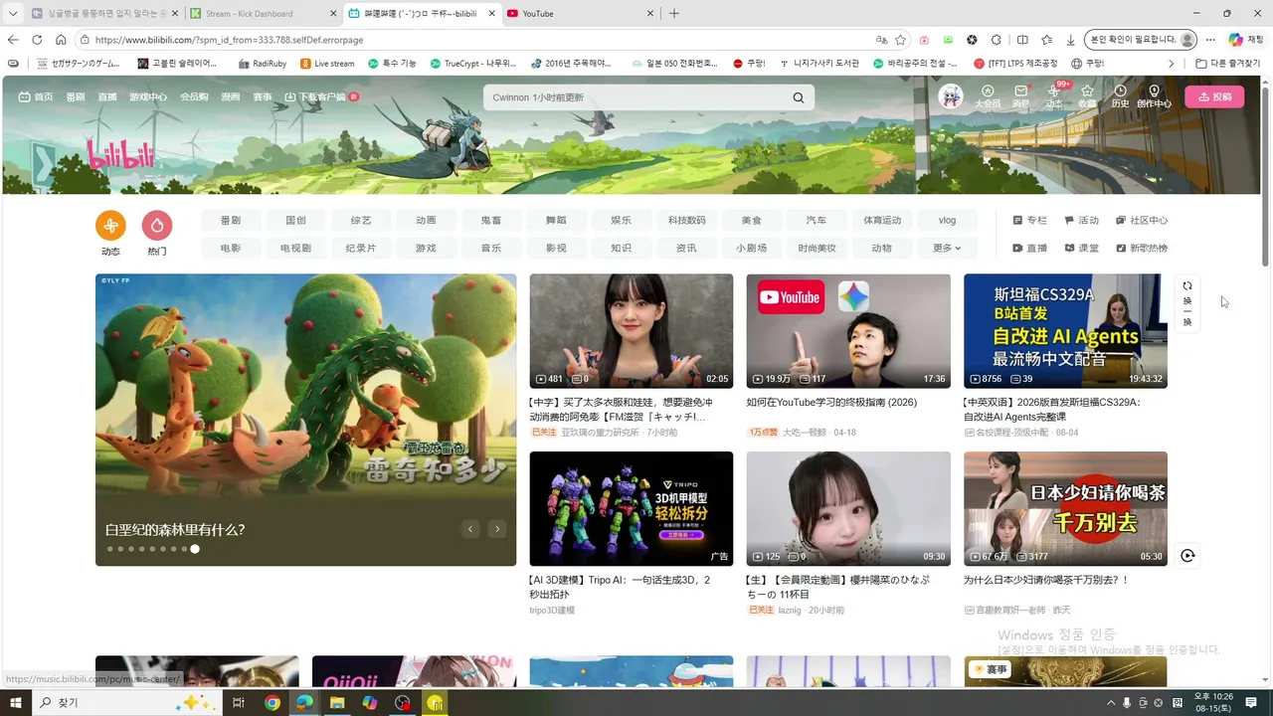Show hidden system tray icons
This screenshot has height=716, width=1273.
pos(1111,703)
